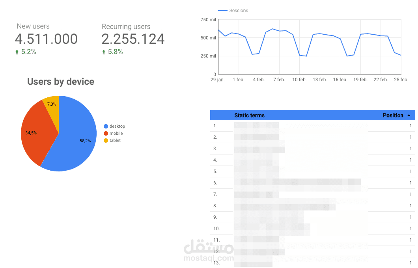The height and width of the screenshot is (268, 418).
Task: Click the yellow 7,3% pie slice
Action: [52, 103]
